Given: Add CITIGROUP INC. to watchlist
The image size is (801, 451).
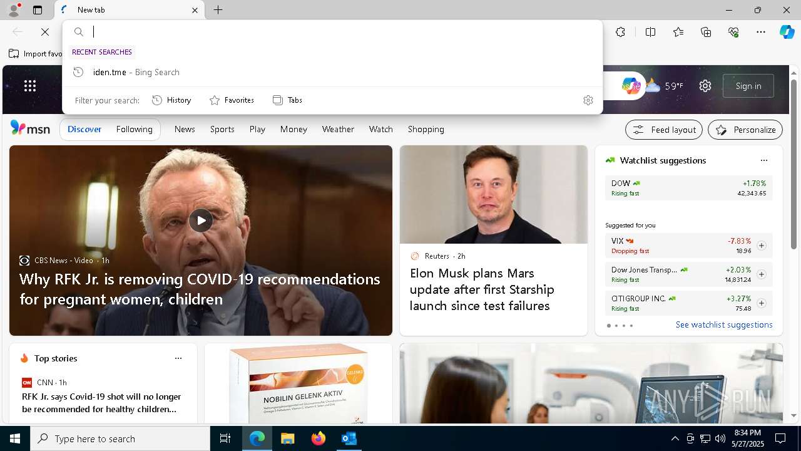Looking at the screenshot, I should 761,303.
